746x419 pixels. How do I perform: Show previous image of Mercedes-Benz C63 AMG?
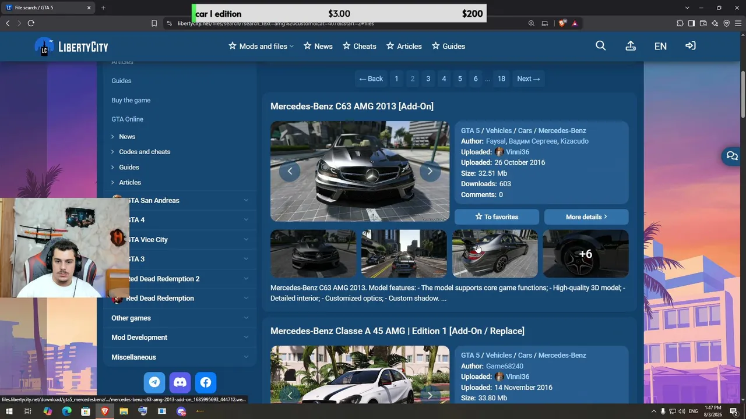tap(290, 171)
